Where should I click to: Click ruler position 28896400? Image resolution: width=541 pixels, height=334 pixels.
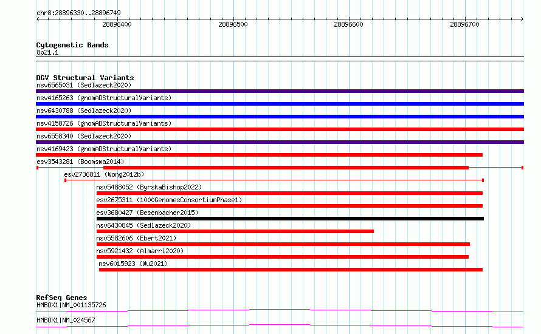(x=117, y=24)
